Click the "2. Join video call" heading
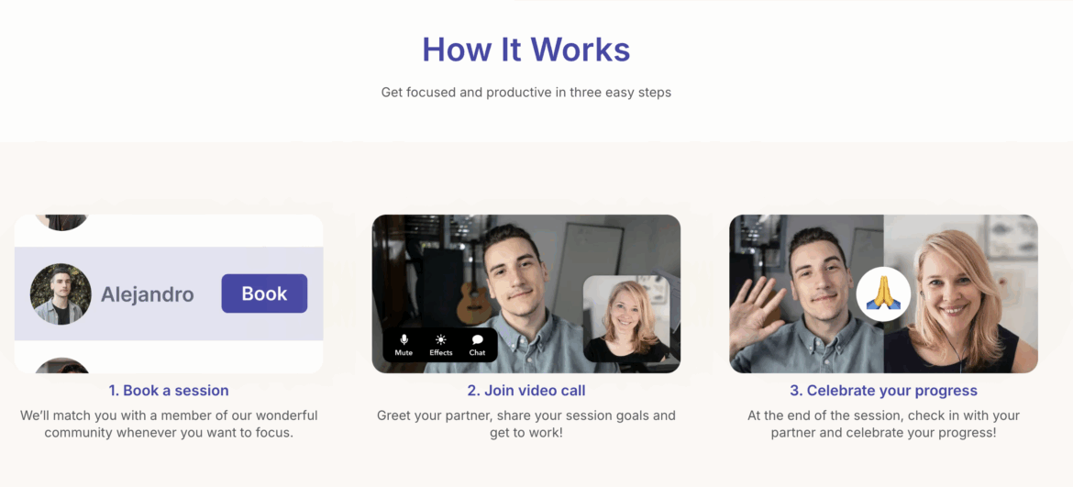This screenshot has height=487, width=1073. coord(526,391)
